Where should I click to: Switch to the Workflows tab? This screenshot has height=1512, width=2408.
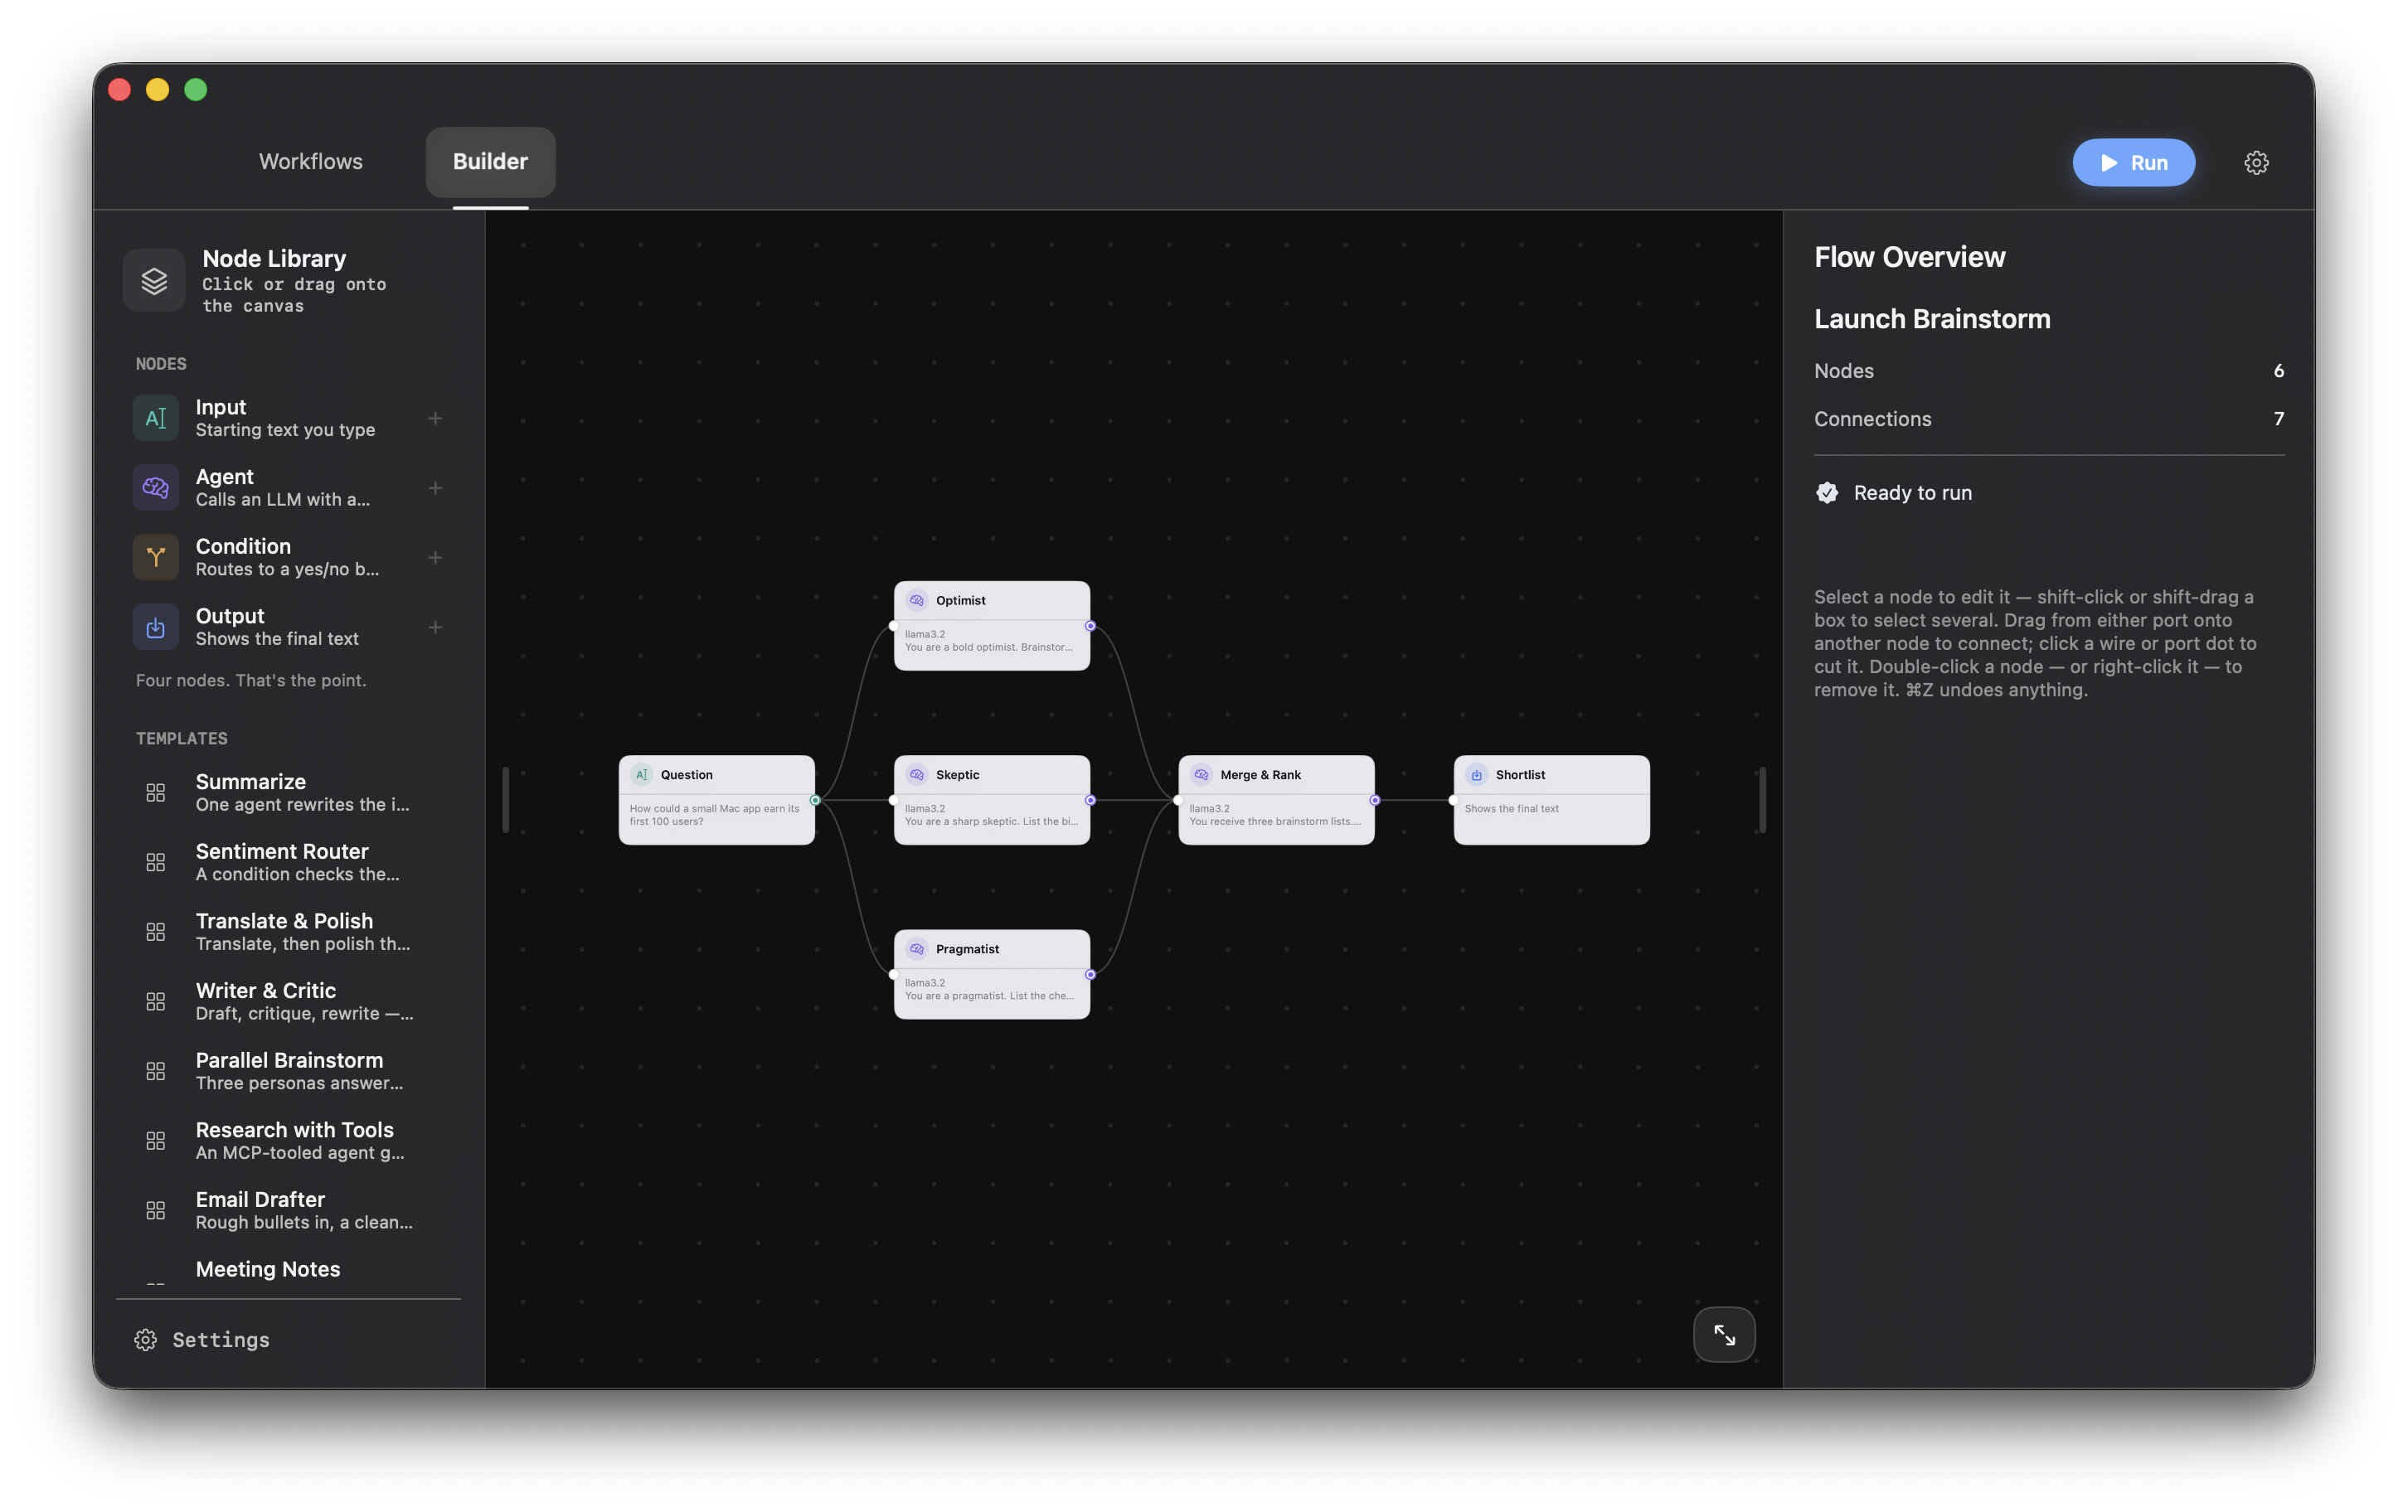click(311, 162)
